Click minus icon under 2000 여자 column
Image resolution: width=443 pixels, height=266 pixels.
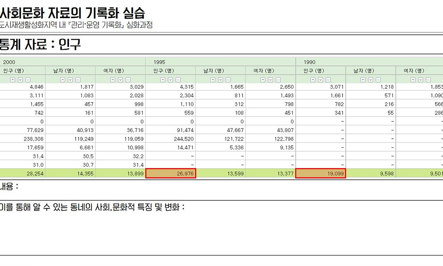128,80
